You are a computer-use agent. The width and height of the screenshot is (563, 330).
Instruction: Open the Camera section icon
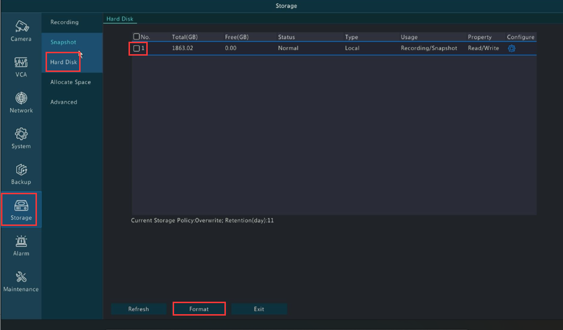[21, 26]
